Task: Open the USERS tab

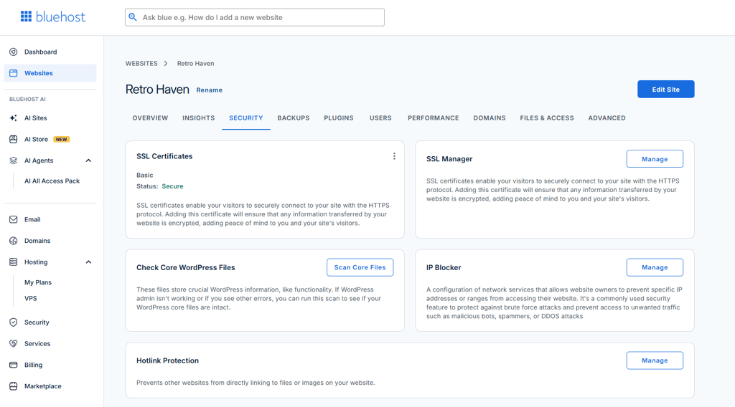Action: (x=380, y=118)
